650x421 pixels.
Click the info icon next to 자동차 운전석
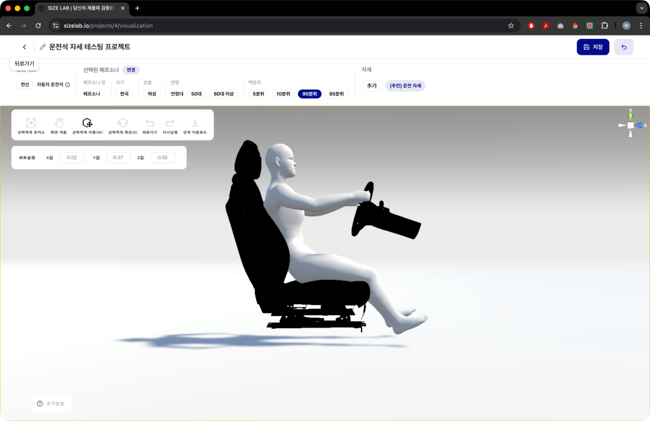[68, 85]
